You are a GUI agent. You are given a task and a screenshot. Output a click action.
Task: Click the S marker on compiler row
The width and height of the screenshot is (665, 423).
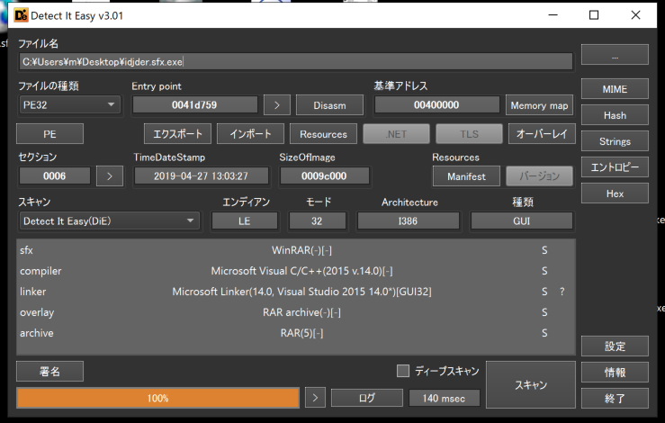544,271
